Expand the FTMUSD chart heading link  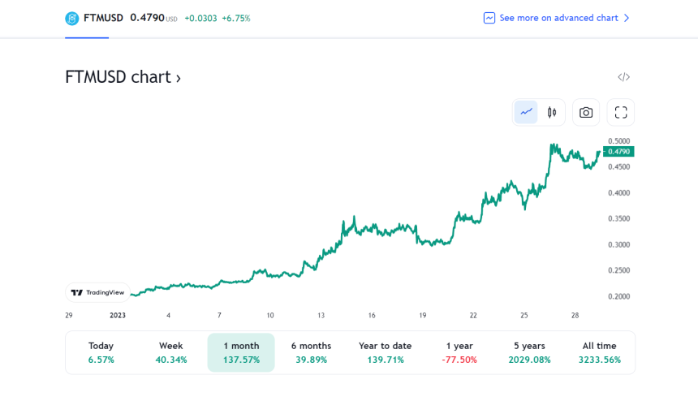(123, 77)
